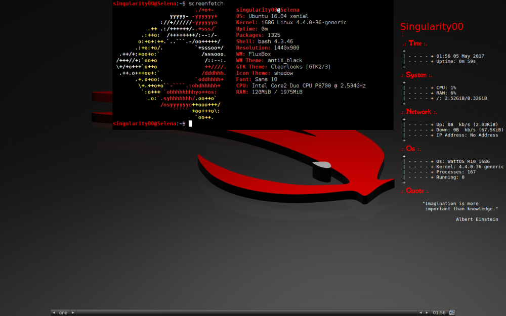Screen dimensions: 506x316
Task: Click "Packages: 1325" in the terminal
Action: click(258, 35)
